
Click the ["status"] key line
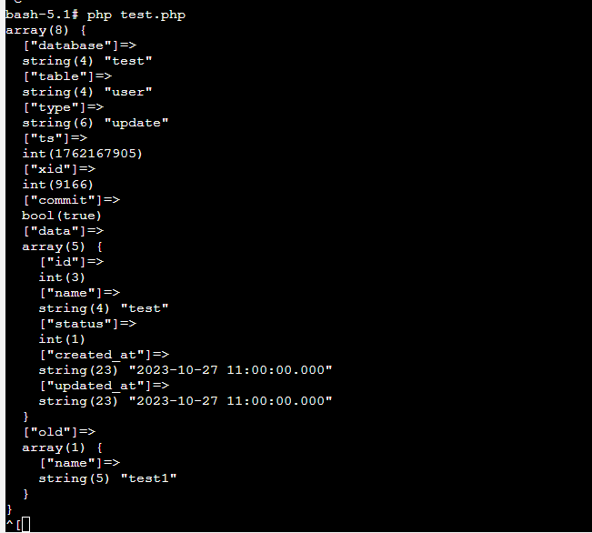pos(87,324)
